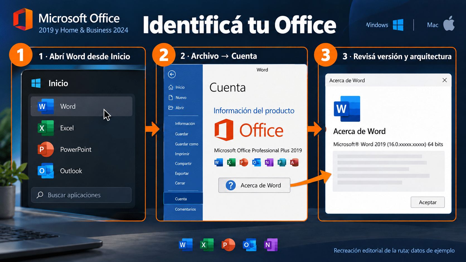Click 'Microsoft Office Professional Plus 2019' text
This screenshot has height=262, width=466.
click(258, 150)
